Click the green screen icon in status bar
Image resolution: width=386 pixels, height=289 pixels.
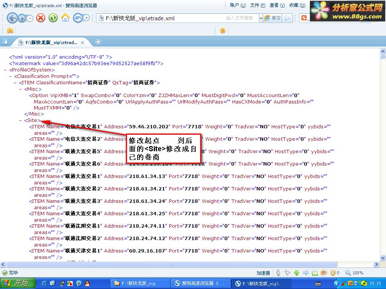click(315, 273)
